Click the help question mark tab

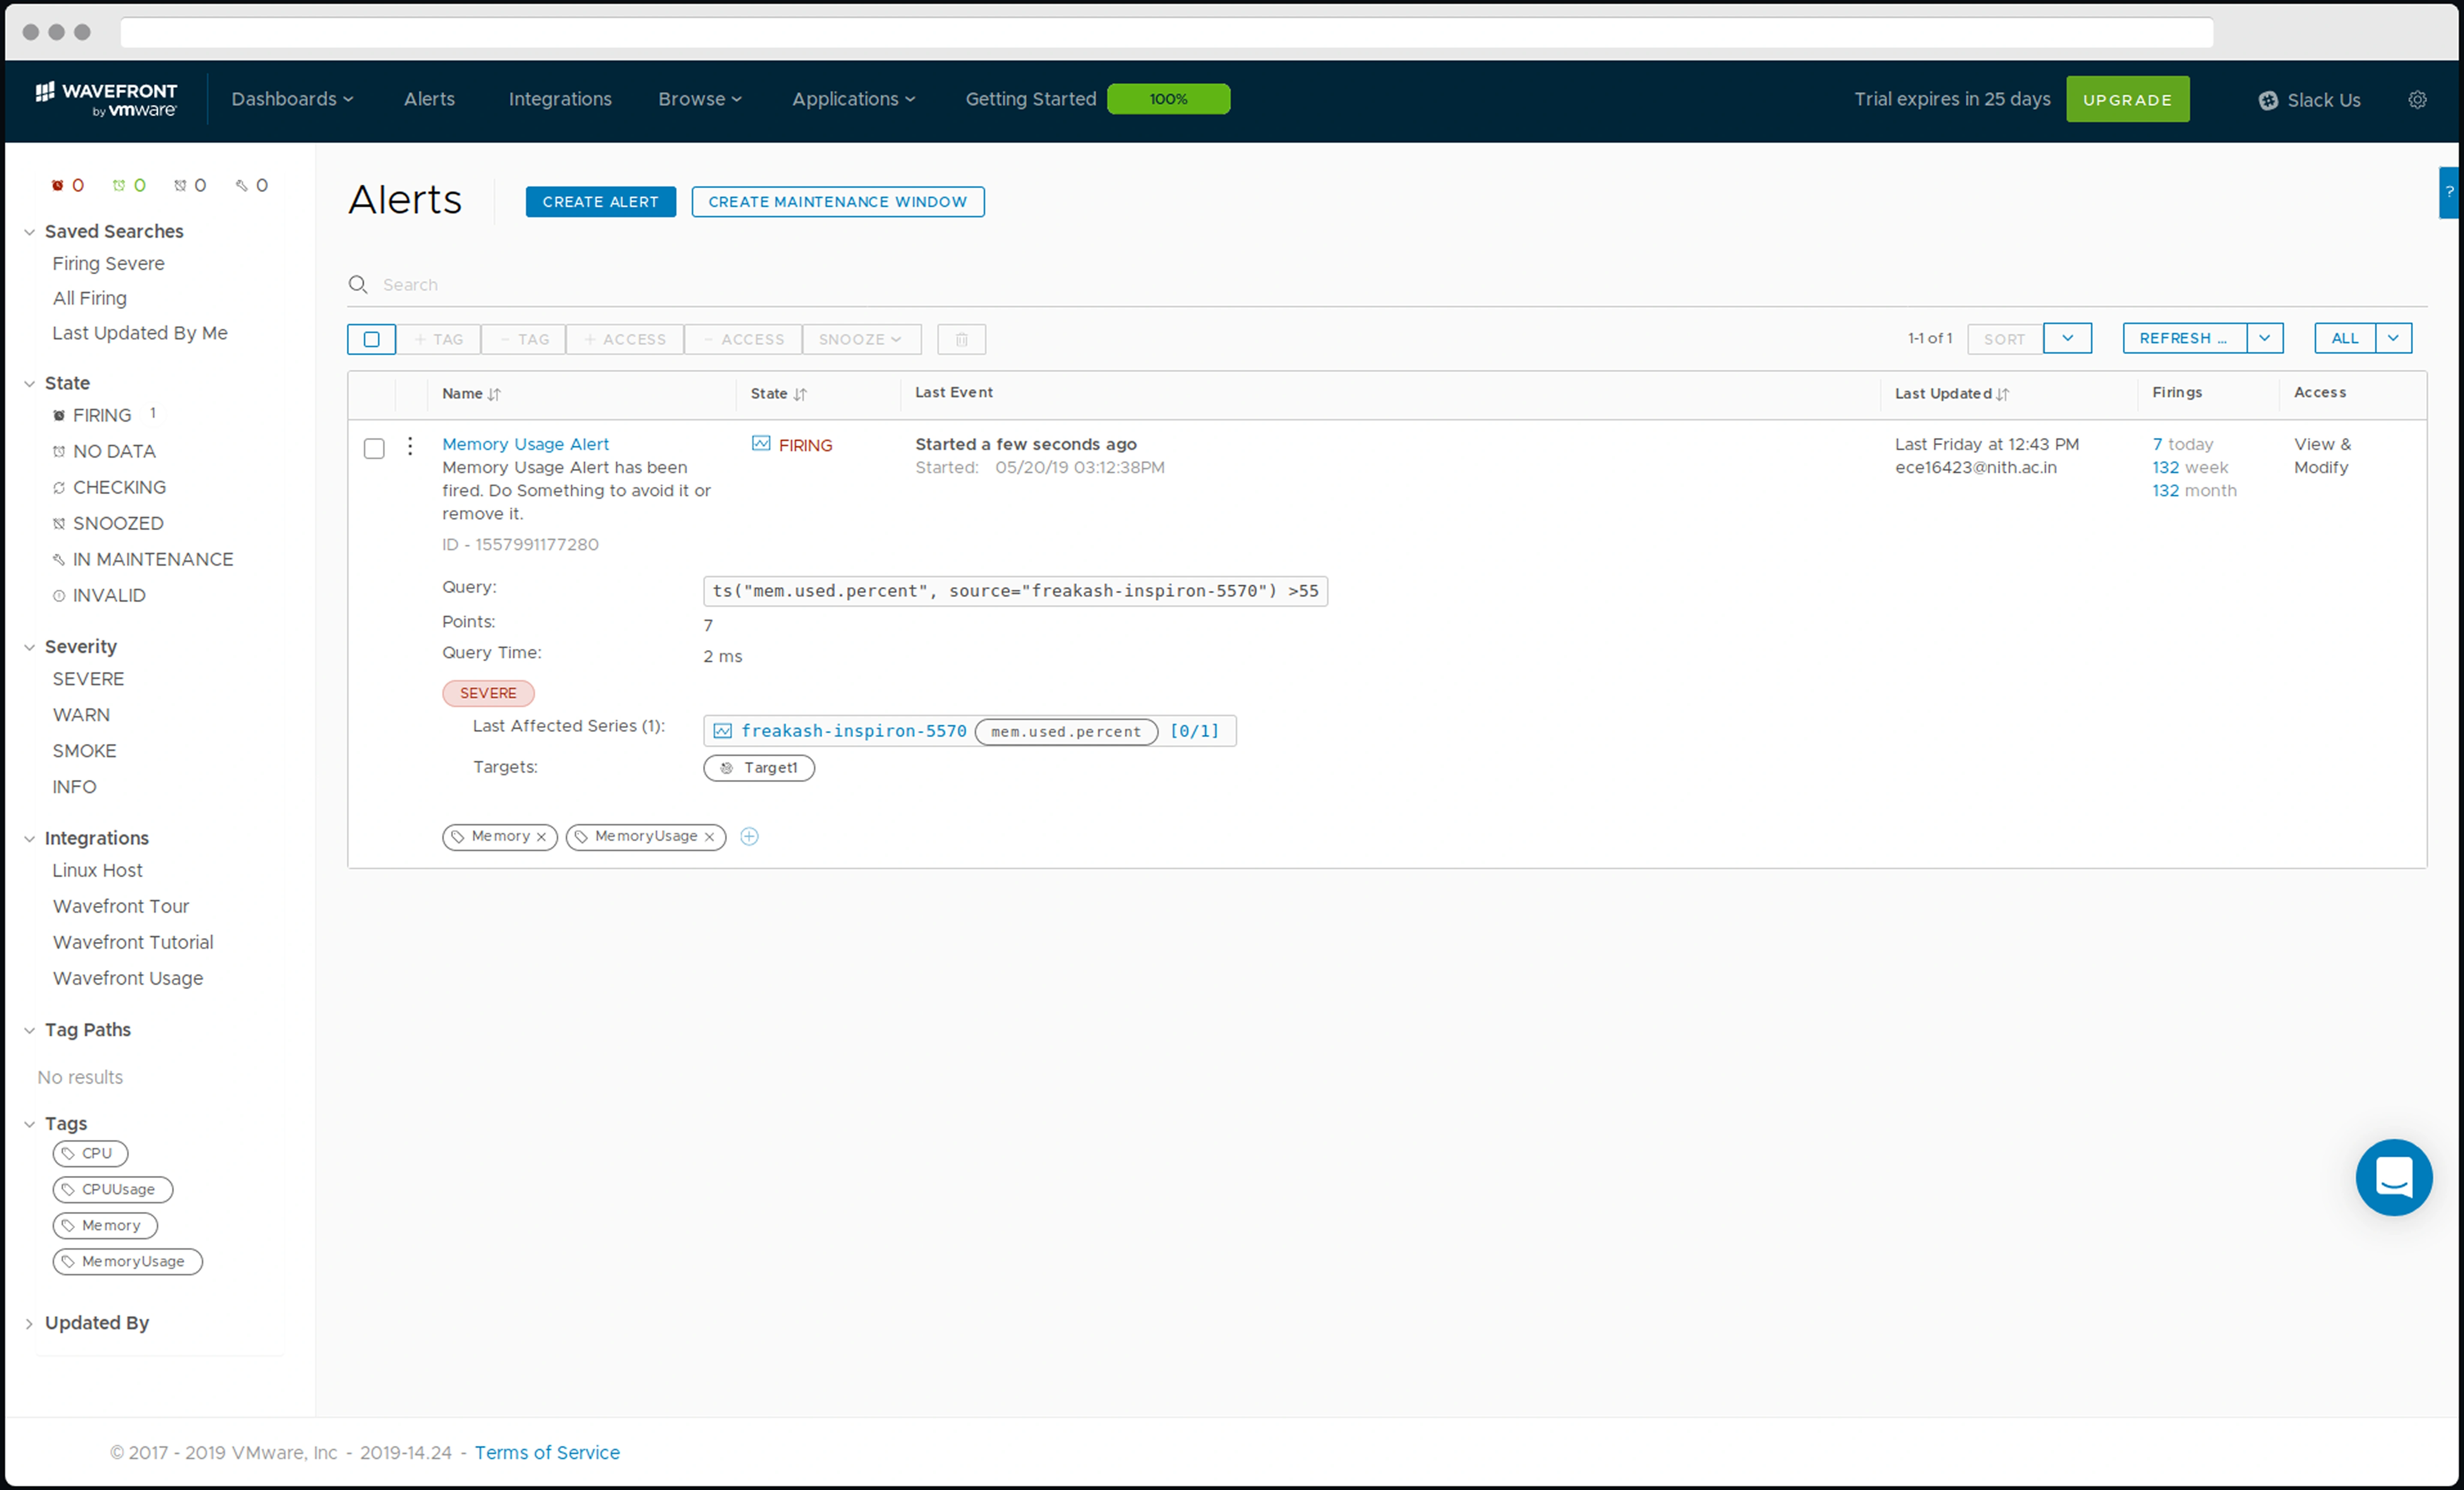[2449, 192]
